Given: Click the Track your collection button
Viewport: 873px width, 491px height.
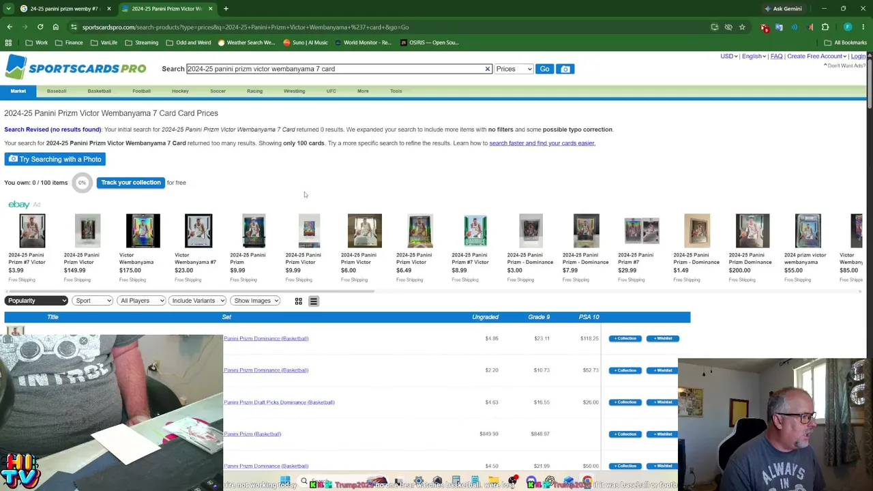Looking at the screenshot, I should coord(131,183).
